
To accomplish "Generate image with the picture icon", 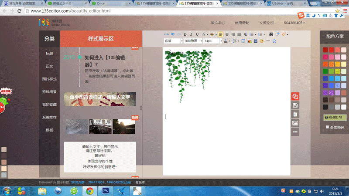I will [x=295, y=123].
